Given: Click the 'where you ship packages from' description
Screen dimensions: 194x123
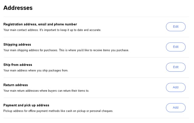Looking at the screenshot, I should (x=36, y=71).
